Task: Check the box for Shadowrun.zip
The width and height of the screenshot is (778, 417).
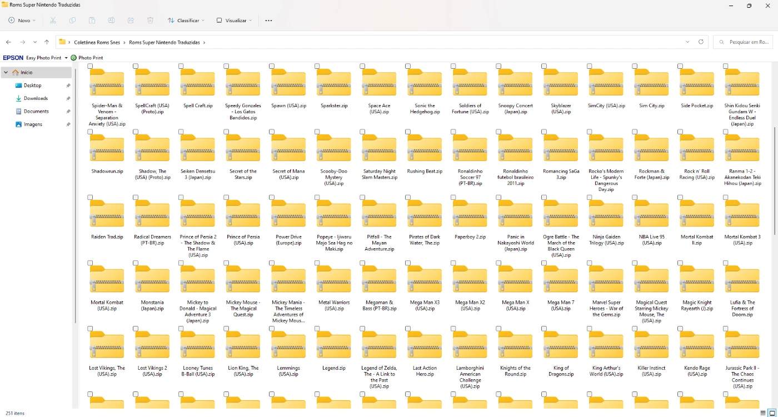Action: pyautogui.click(x=90, y=132)
